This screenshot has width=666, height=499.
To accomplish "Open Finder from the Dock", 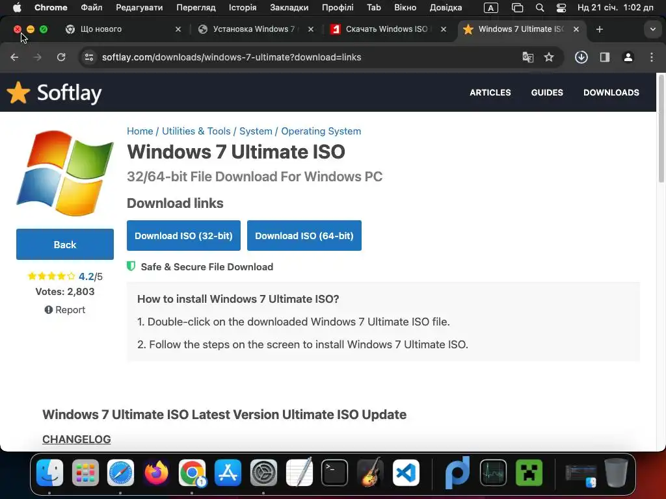I will [49, 473].
